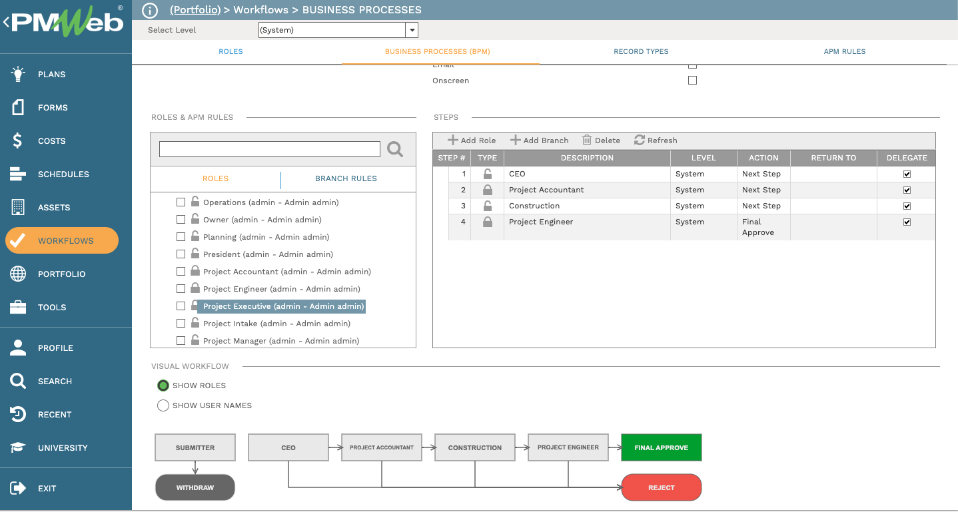Viewport: 958px width, 512px height.
Task: Open the Select Level dropdown arrow
Action: [x=412, y=30]
